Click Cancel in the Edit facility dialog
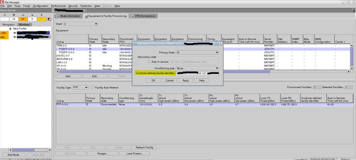Image resolution: width=356 pixels, height=160 pixels. coord(170,80)
